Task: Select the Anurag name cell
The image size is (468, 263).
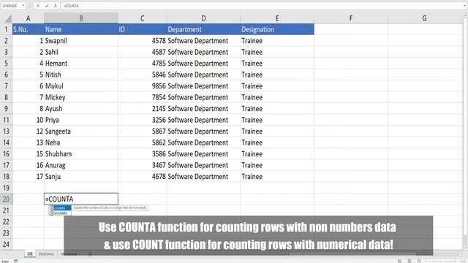Action: 81,165
